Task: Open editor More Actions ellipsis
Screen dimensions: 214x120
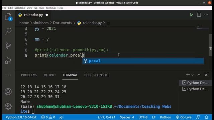Action: tap(206, 15)
